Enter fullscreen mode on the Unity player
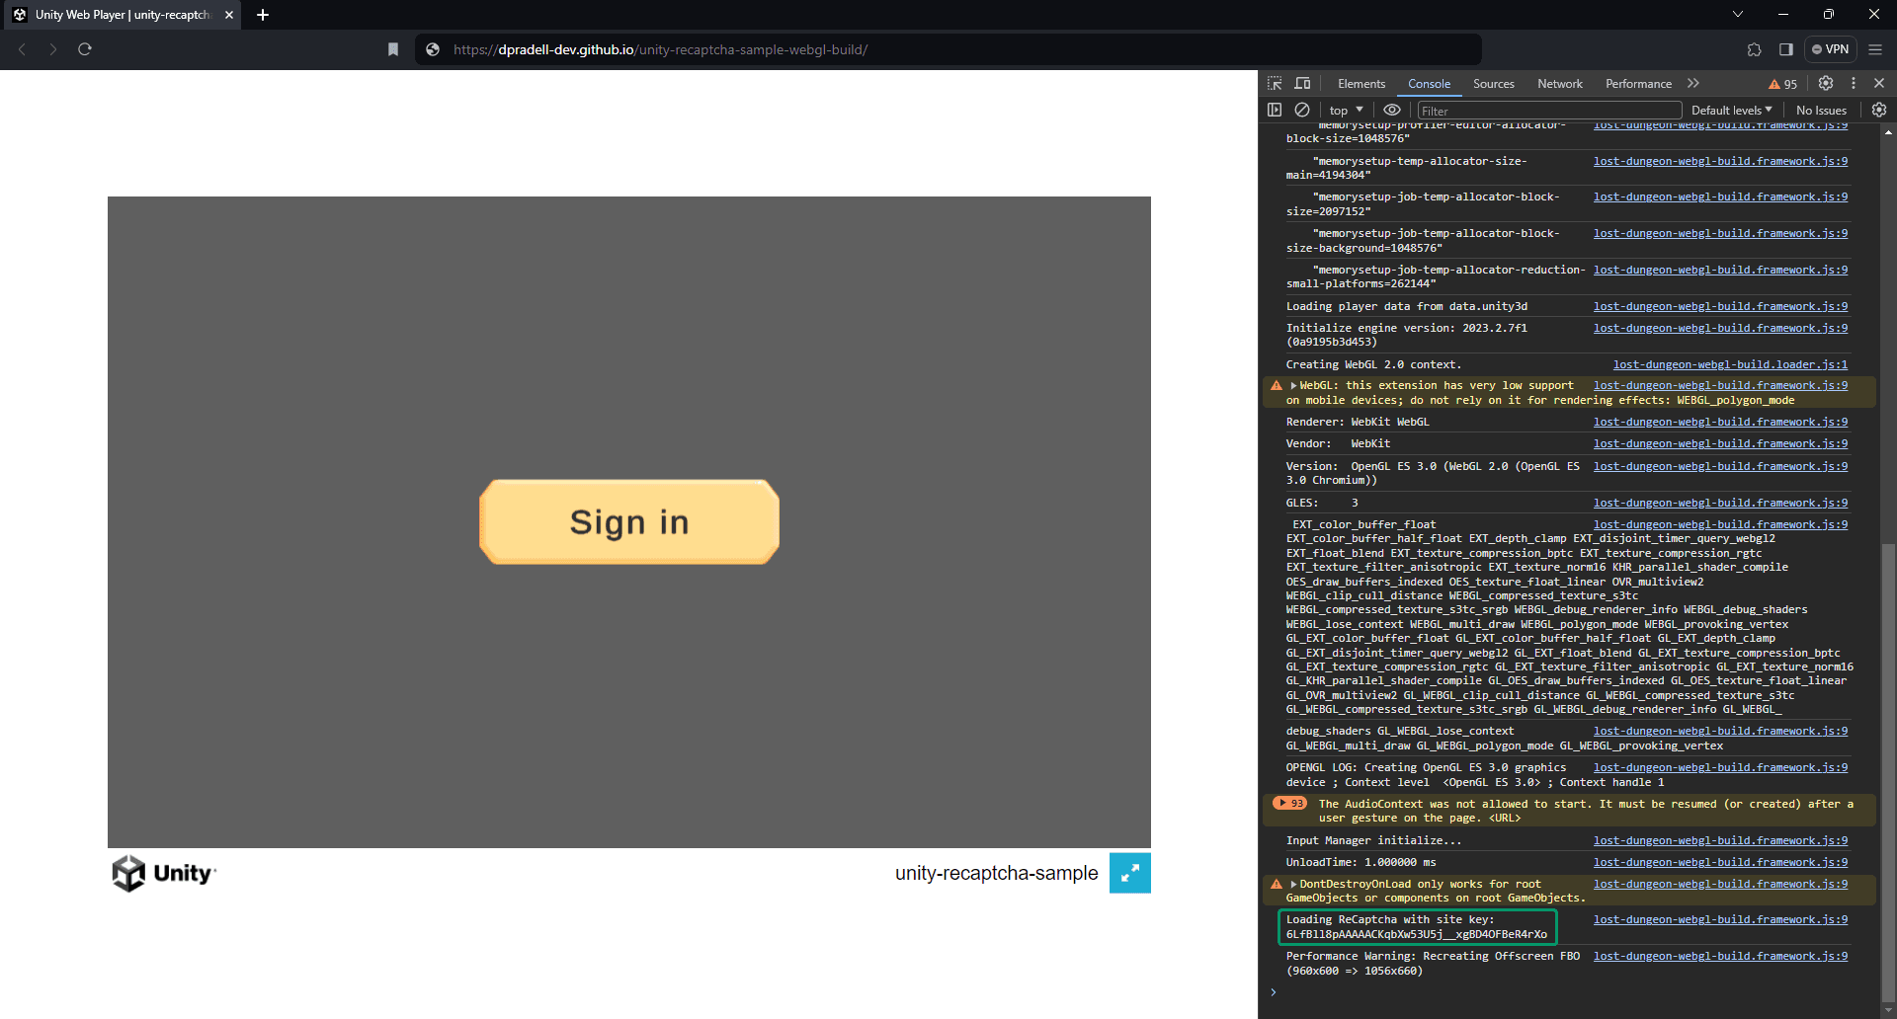The width and height of the screenshot is (1897, 1019). point(1131,873)
